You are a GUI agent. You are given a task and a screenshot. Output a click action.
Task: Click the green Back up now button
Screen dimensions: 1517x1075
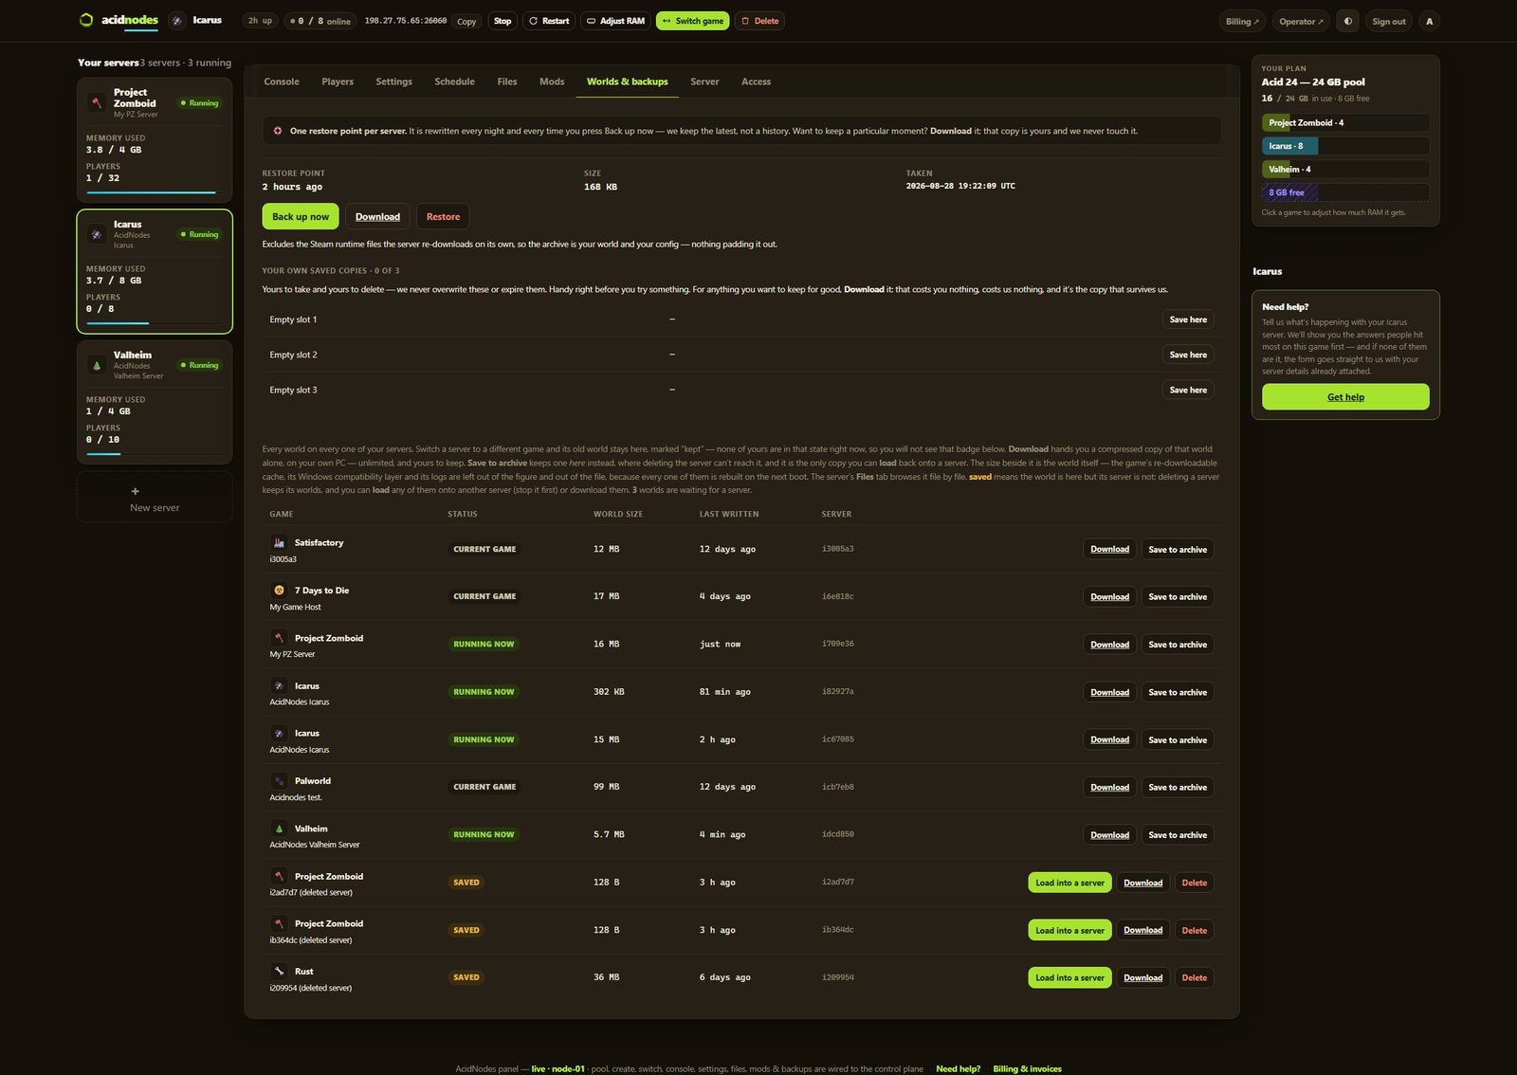pos(301,216)
